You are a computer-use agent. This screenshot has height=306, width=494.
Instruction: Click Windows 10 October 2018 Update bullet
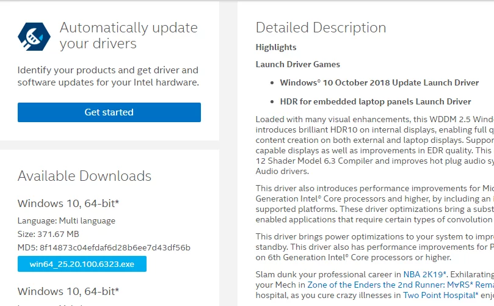pyautogui.click(x=379, y=82)
